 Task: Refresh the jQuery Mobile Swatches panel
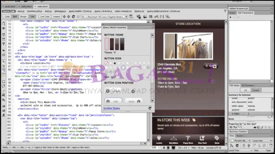point(150,108)
